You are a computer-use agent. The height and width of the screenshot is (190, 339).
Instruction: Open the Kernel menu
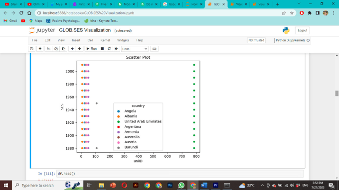click(x=105, y=40)
